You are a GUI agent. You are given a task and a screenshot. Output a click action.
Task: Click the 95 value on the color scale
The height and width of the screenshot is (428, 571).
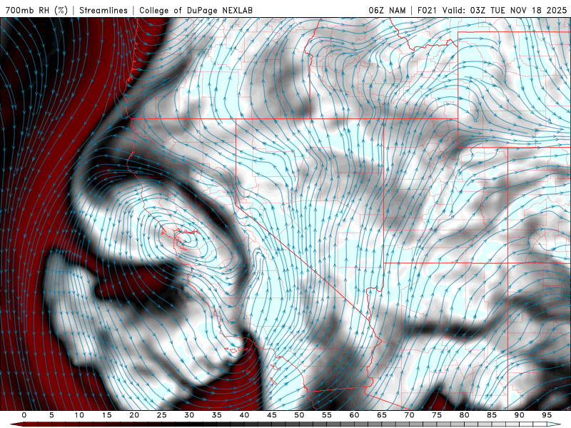pos(547,415)
